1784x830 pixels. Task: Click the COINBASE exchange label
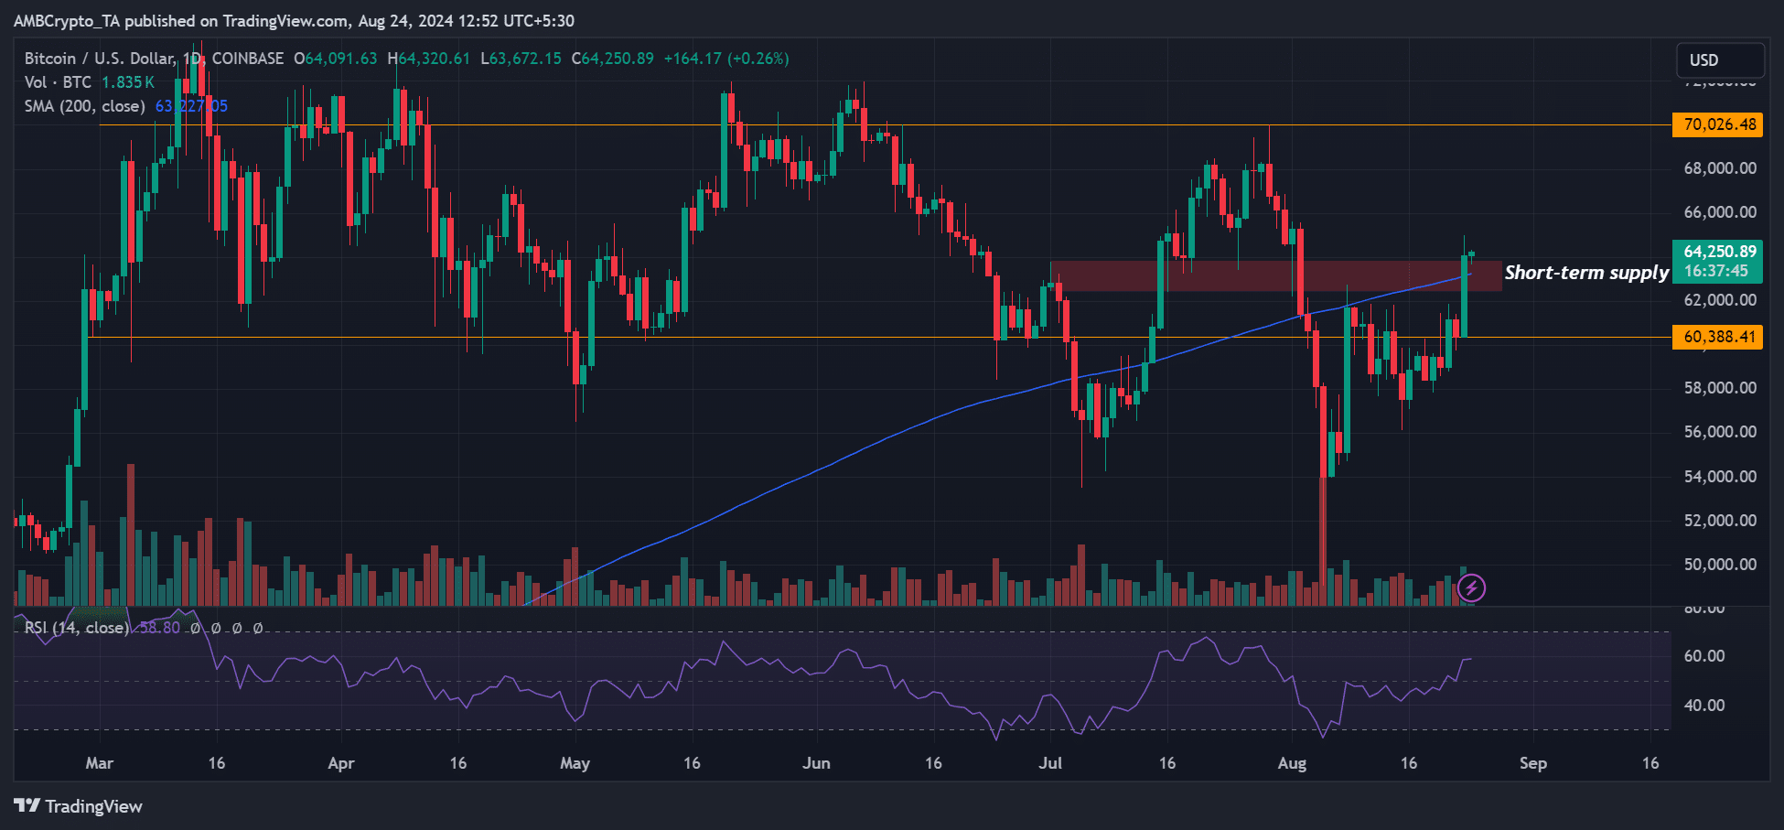pyautogui.click(x=248, y=59)
